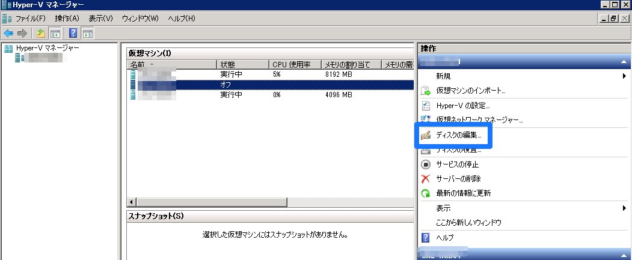
Task: Click ここから新しいウィンドウ action
Action: coord(468,223)
